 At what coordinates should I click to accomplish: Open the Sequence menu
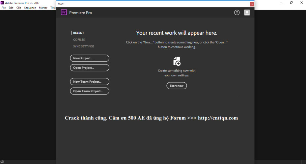point(30,8)
